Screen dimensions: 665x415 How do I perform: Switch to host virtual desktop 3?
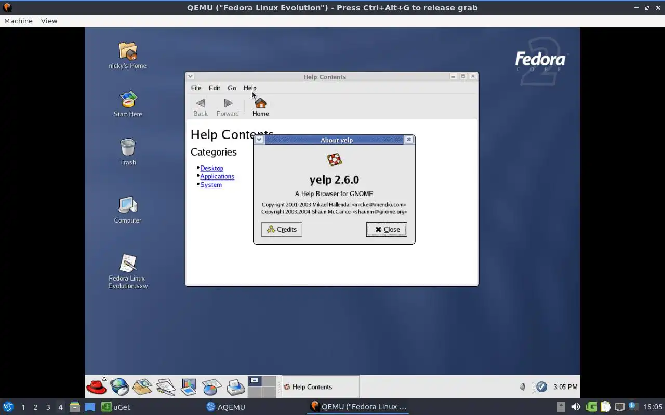(x=48, y=407)
